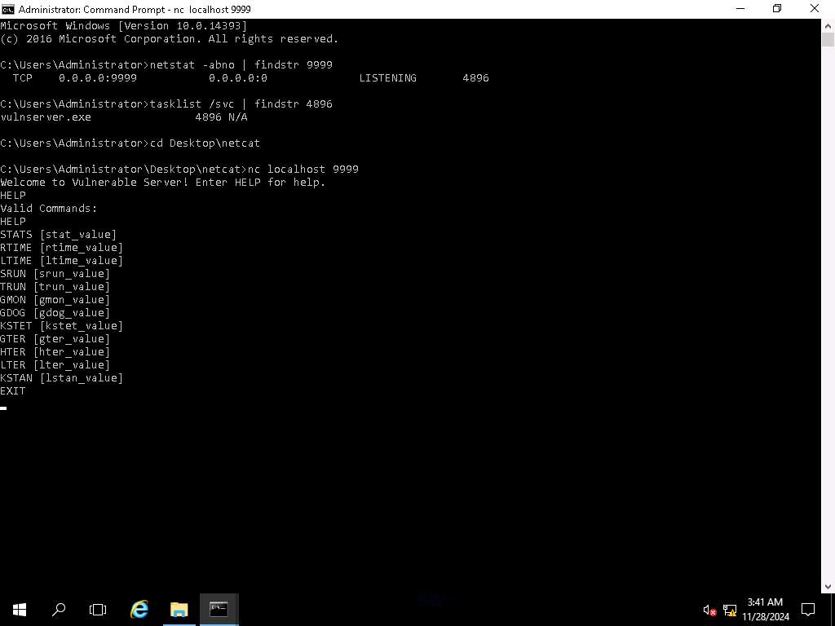This screenshot has width=835, height=626.
Task: Open the Action Center notifications icon
Action: (x=808, y=609)
